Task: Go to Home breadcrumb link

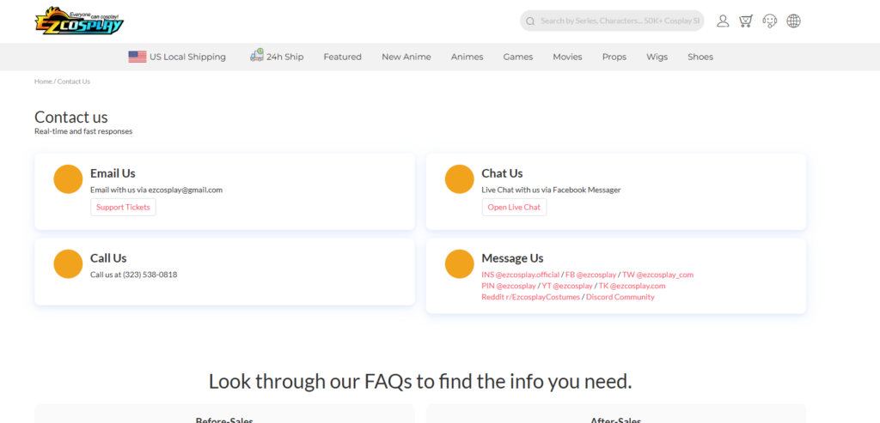Action: point(43,82)
